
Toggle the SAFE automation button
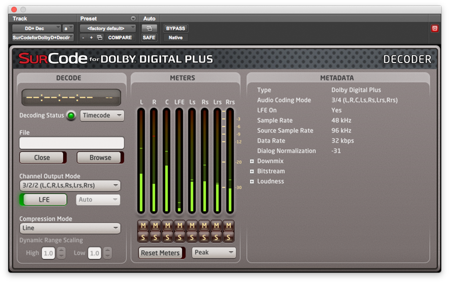pyautogui.click(x=149, y=38)
